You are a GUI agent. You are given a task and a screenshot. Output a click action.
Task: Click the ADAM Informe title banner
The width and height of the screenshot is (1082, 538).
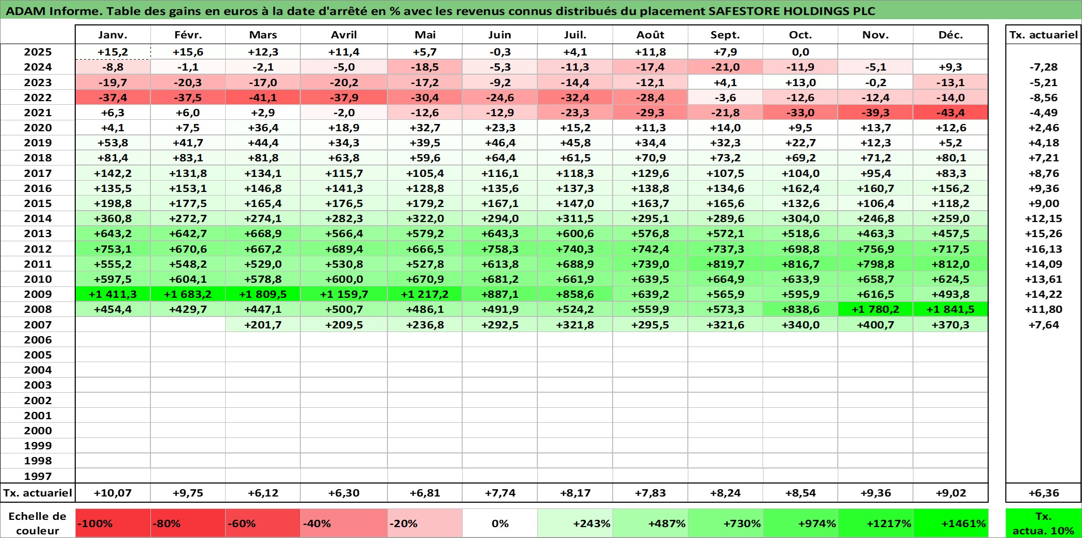541,10
